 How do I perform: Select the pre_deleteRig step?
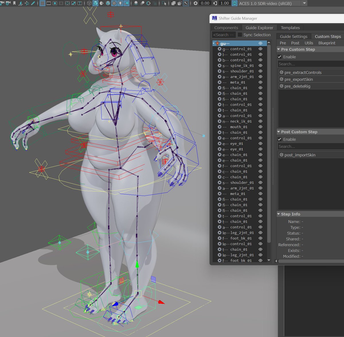(311, 86)
